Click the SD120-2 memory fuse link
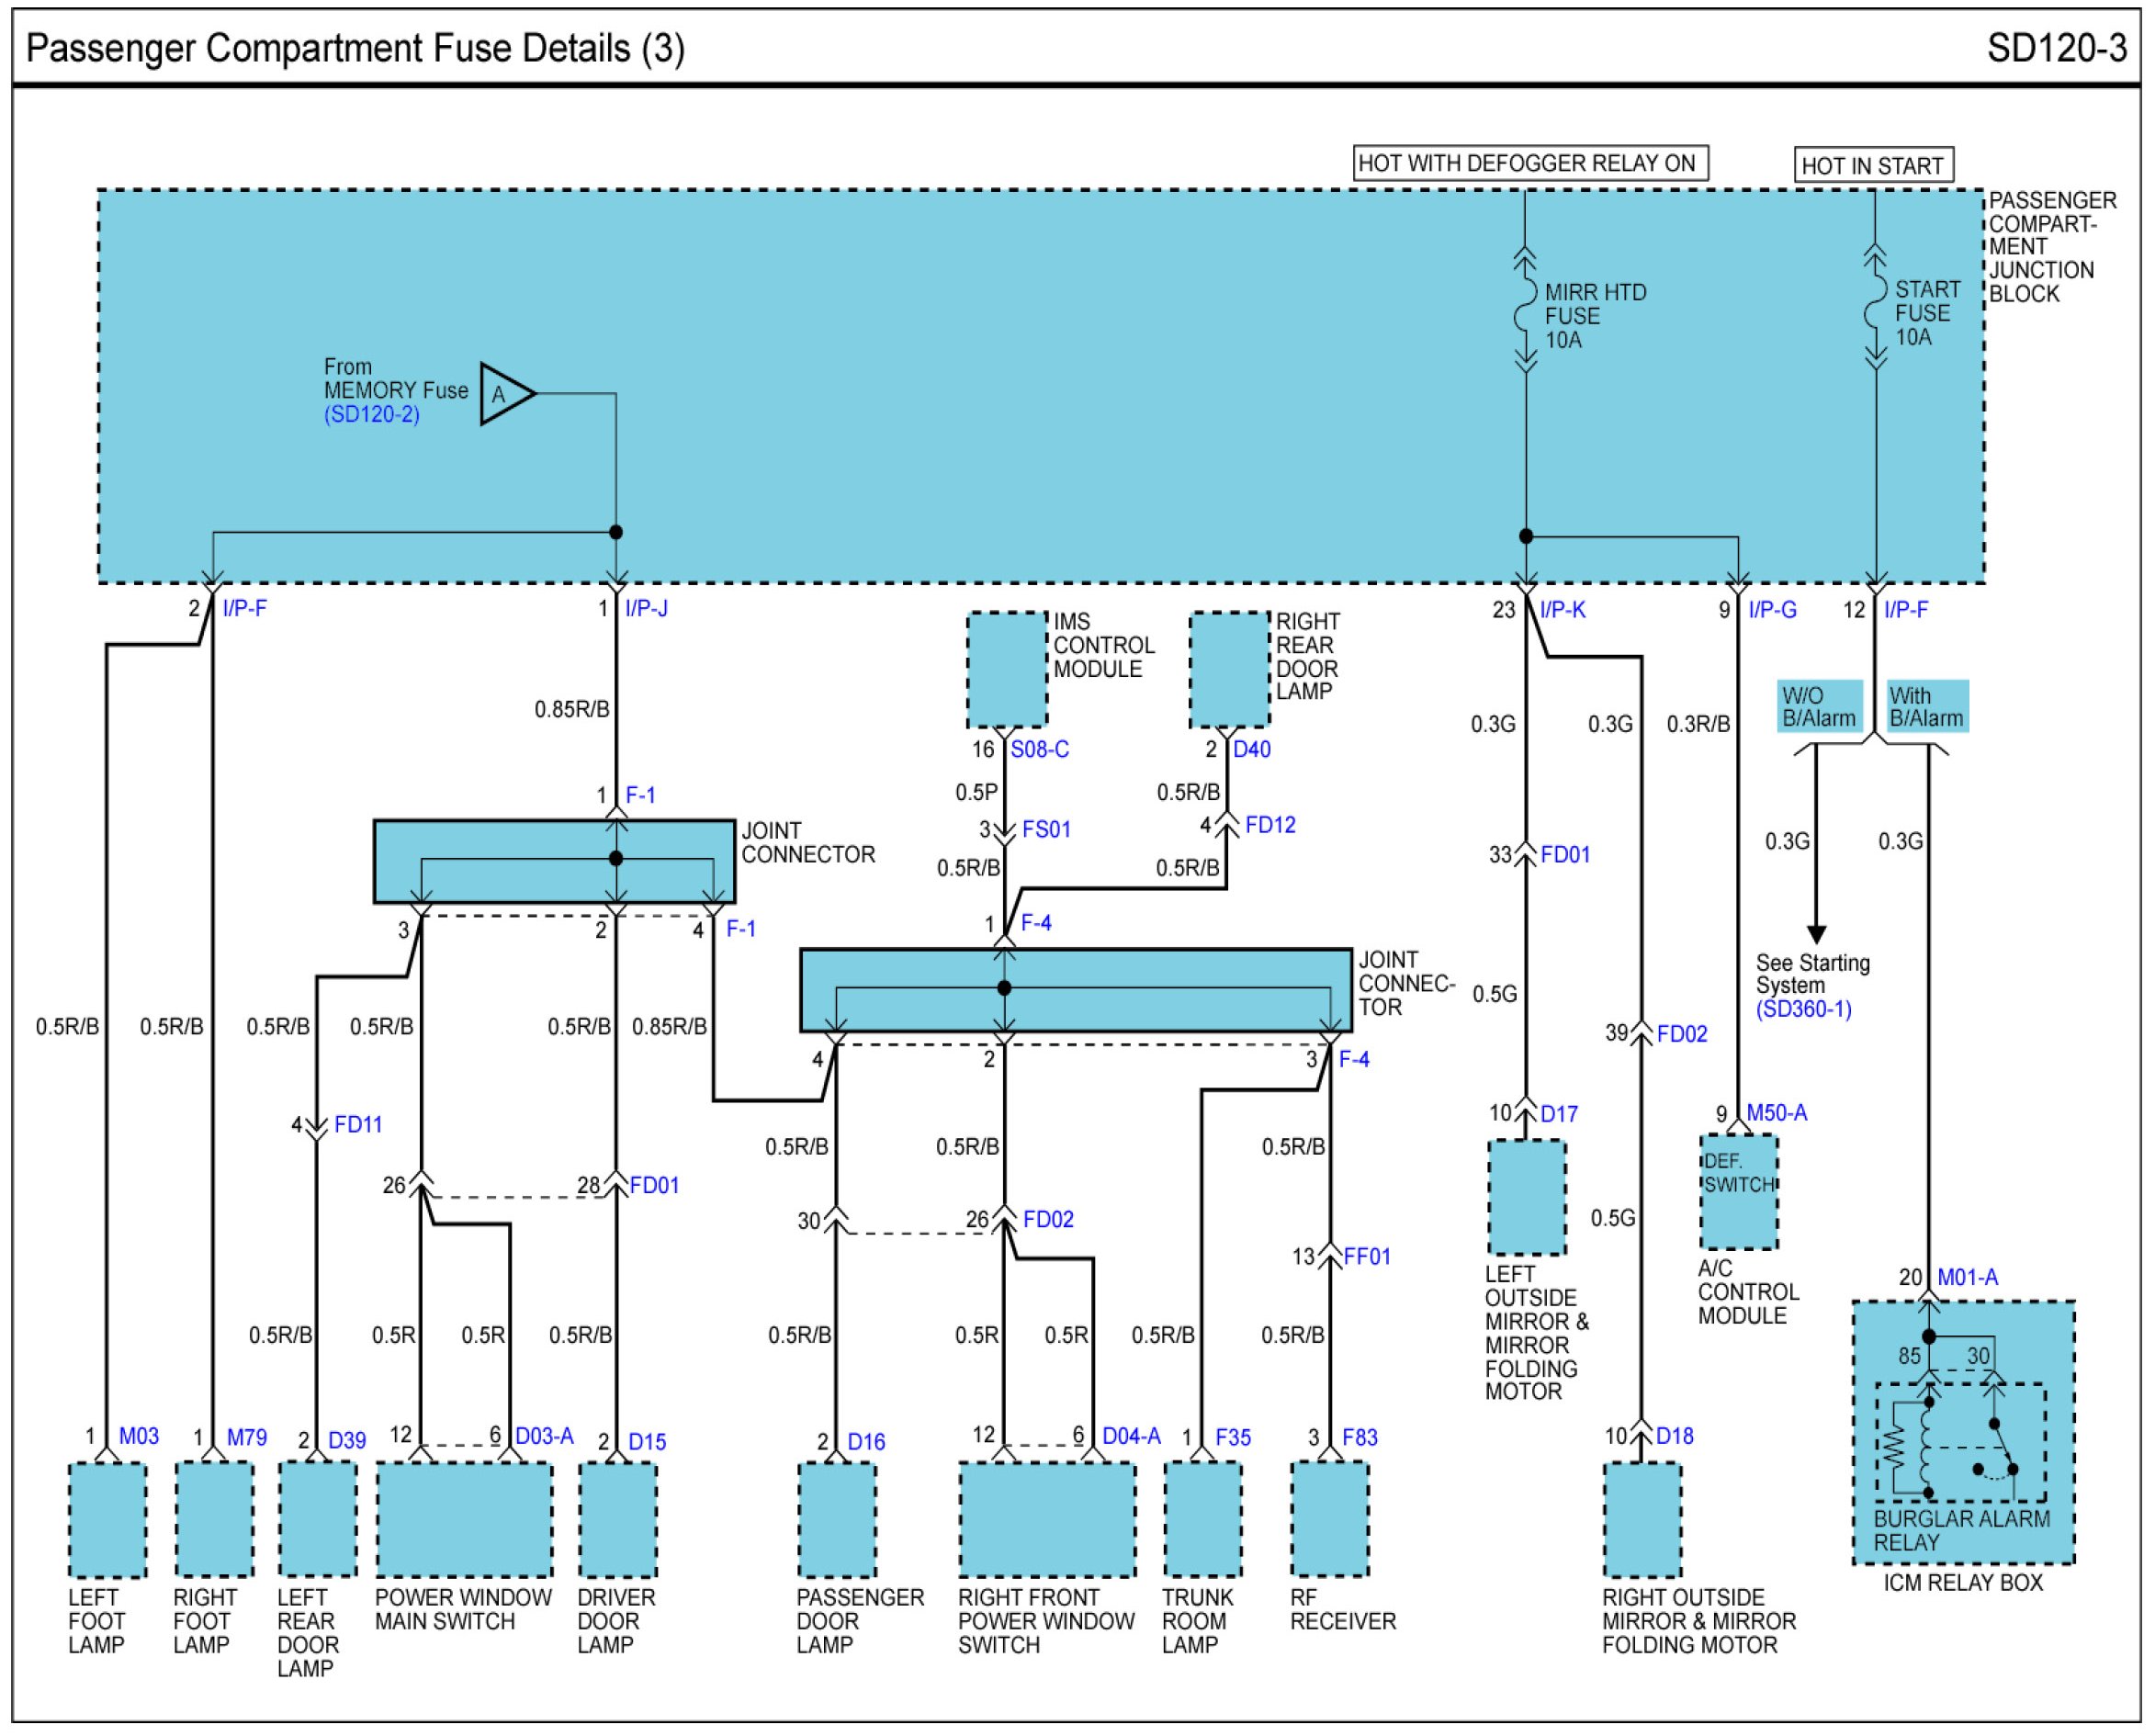The height and width of the screenshot is (1736, 2155). click(371, 415)
